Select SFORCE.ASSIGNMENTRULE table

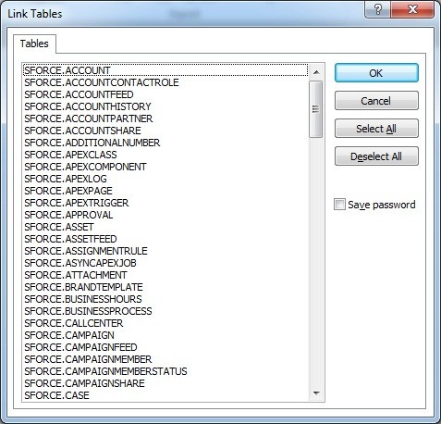pyautogui.click(x=165, y=251)
